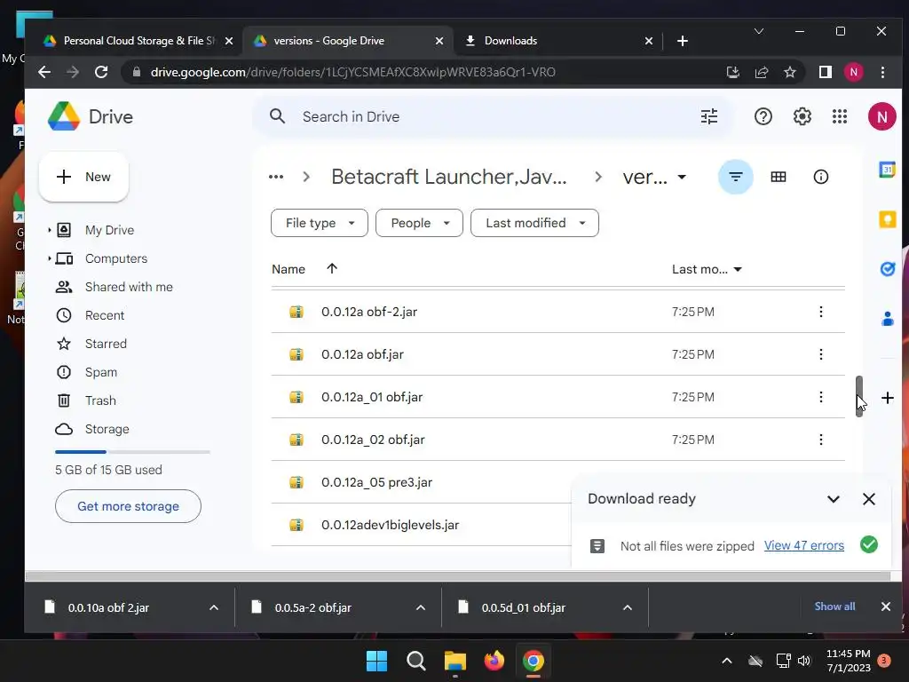The width and height of the screenshot is (909, 682).
Task: Open People filter dropdown
Action: tap(419, 223)
